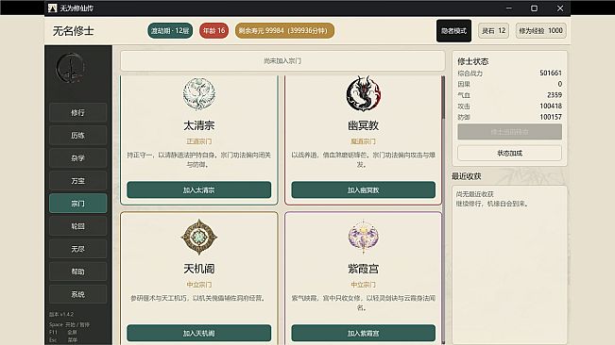Open the 轮回 (Reincarnation) menu
This screenshot has width=615, height=345.
[x=78, y=226]
